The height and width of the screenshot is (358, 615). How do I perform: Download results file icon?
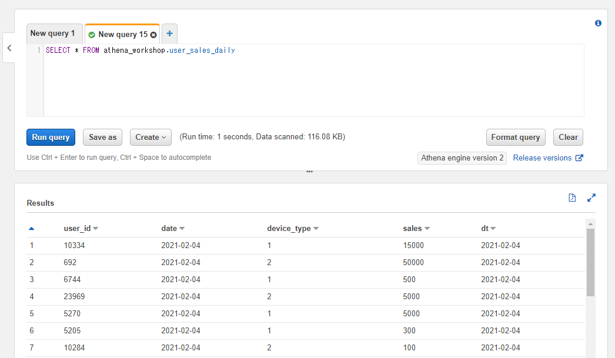572,198
